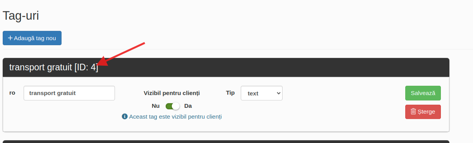Click the info icon beside the visibility note

pos(125,116)
